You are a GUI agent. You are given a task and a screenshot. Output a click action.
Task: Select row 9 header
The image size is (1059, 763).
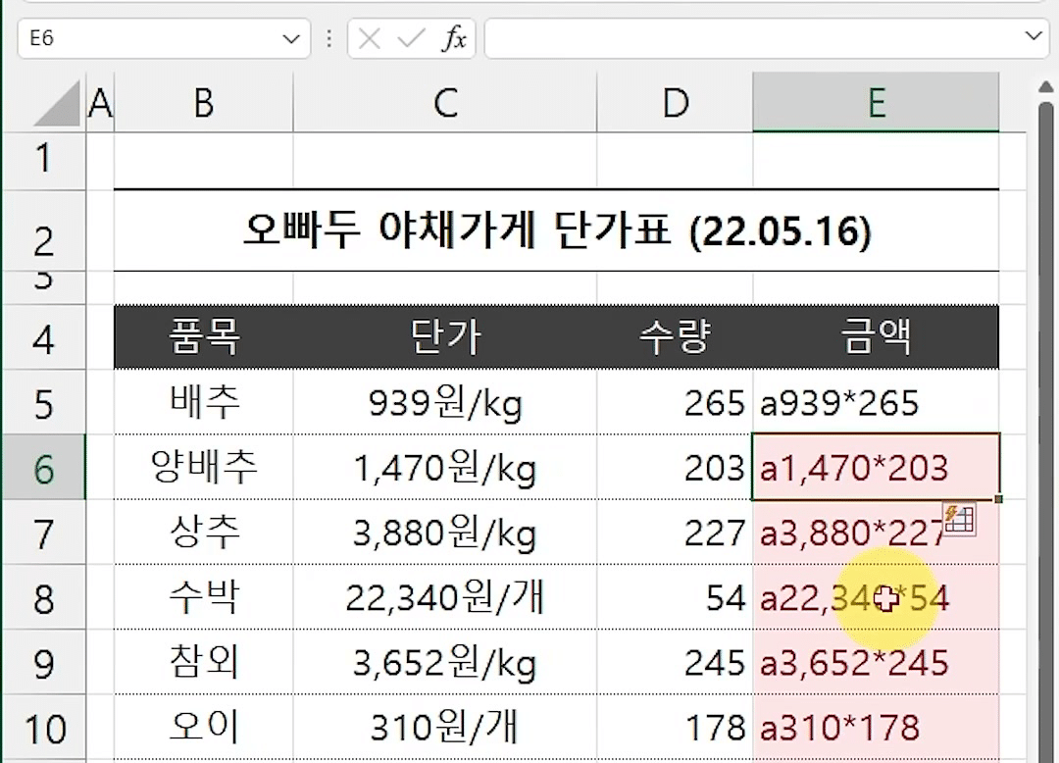(44, 662)
